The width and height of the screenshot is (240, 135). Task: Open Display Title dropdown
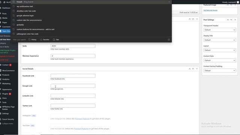[220, 40]
